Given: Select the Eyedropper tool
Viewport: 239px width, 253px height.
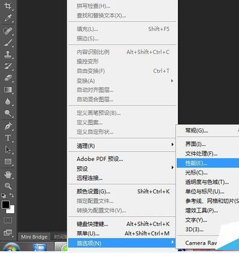Looking at the screenshot, I should [8, 18].
